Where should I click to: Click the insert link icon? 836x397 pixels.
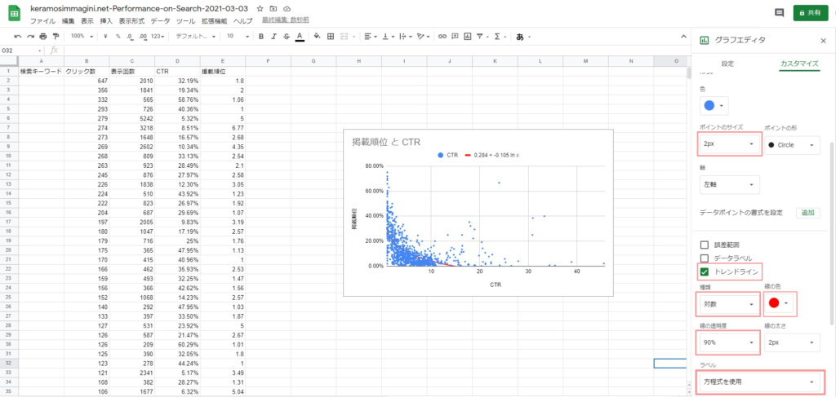[442, 36]
